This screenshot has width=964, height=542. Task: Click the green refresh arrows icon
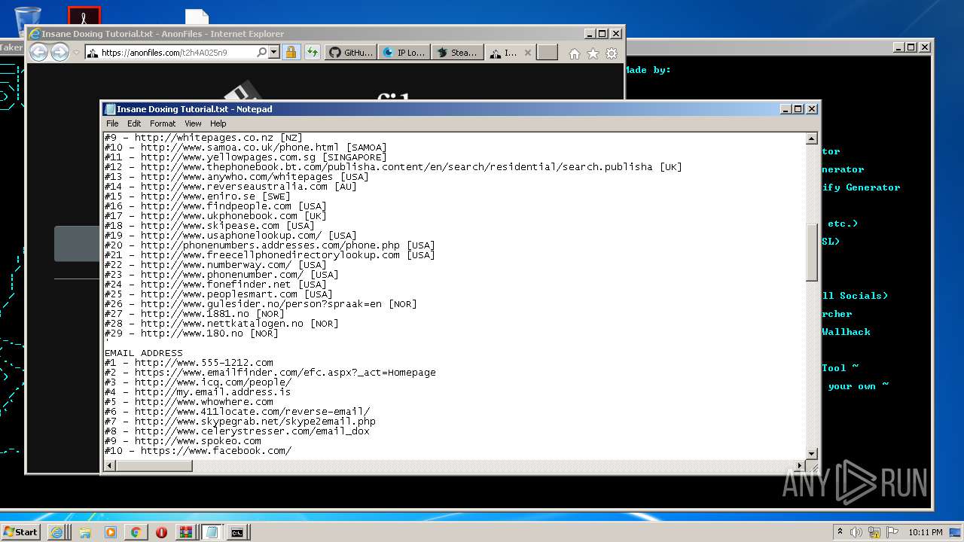click(x=312, y=53)
